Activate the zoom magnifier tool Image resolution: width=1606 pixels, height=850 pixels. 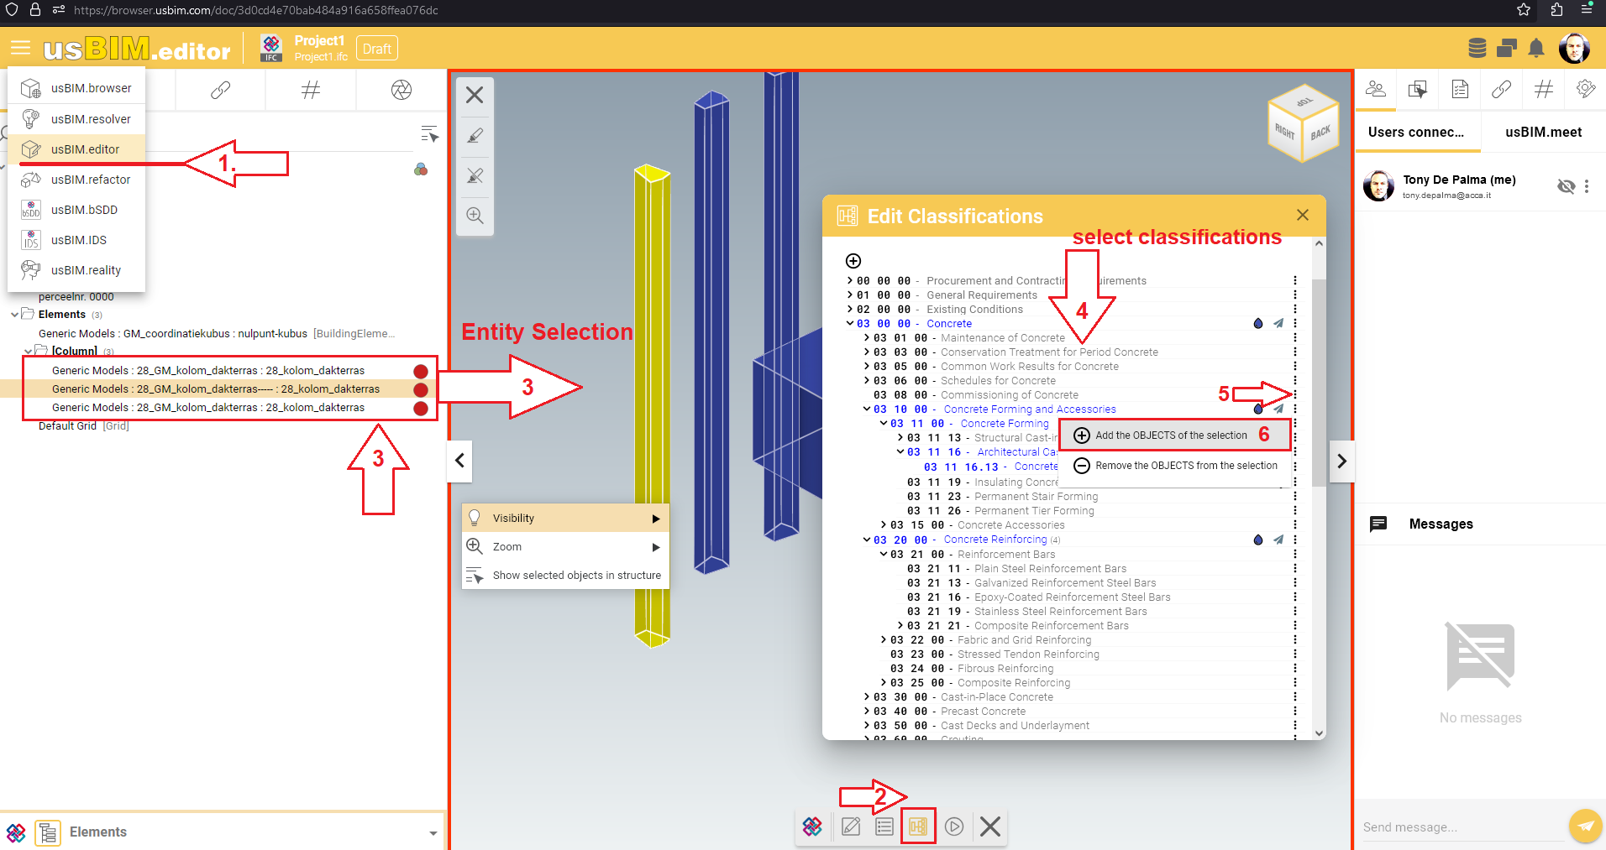click(x=475, y=216)
